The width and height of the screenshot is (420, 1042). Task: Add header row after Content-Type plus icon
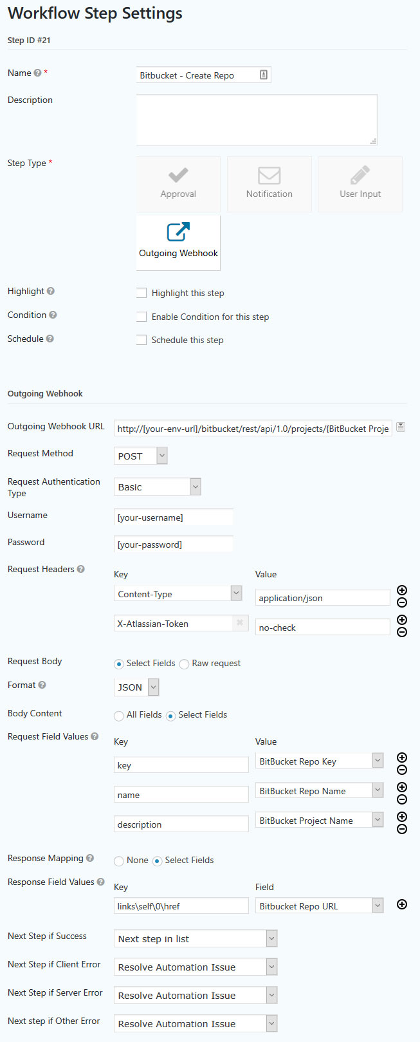pyautogui.click(x=402, y=590)
